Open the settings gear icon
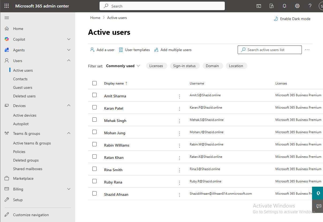 click(x=297, y=6)
